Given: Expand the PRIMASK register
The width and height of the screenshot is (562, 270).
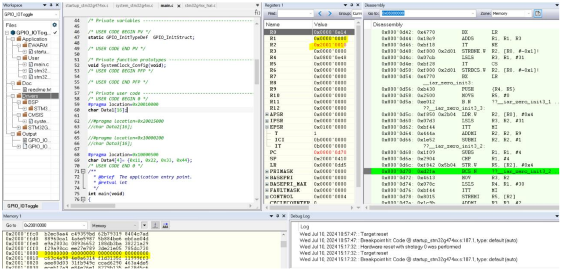Looking at the screenshot, I should click(266, 171).
